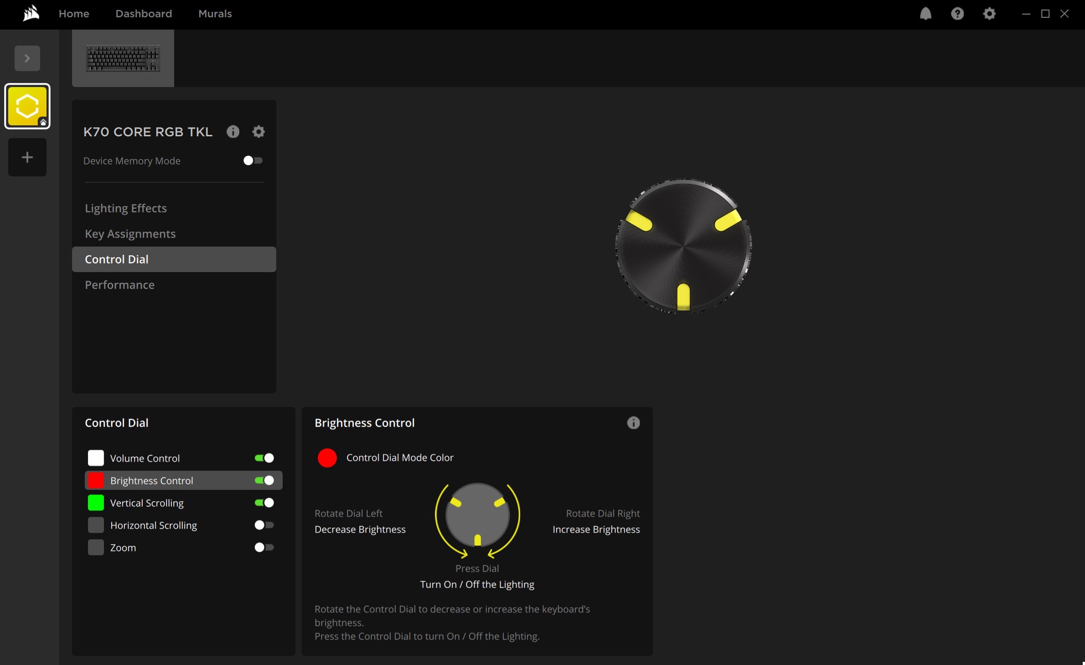Change the Control Dial Mode Color circle

pyautogui.click(x=327, y=458)
